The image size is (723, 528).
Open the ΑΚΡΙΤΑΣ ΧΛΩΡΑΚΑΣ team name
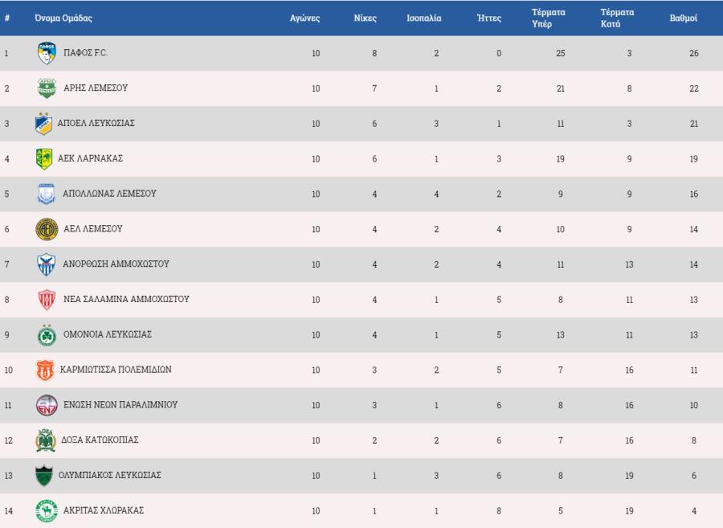tap(104, 510)
